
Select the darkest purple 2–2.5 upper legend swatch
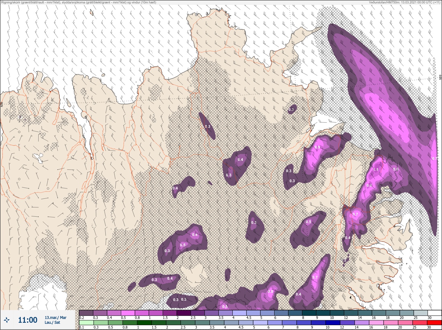tap(184, 313)
